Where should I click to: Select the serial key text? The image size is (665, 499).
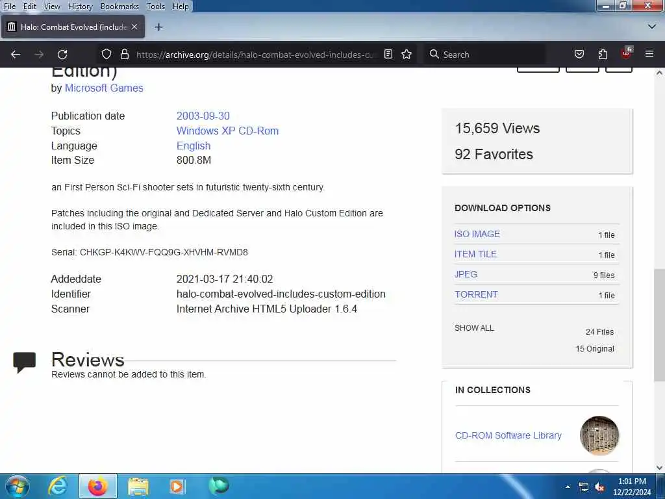(x=164, y=252)
